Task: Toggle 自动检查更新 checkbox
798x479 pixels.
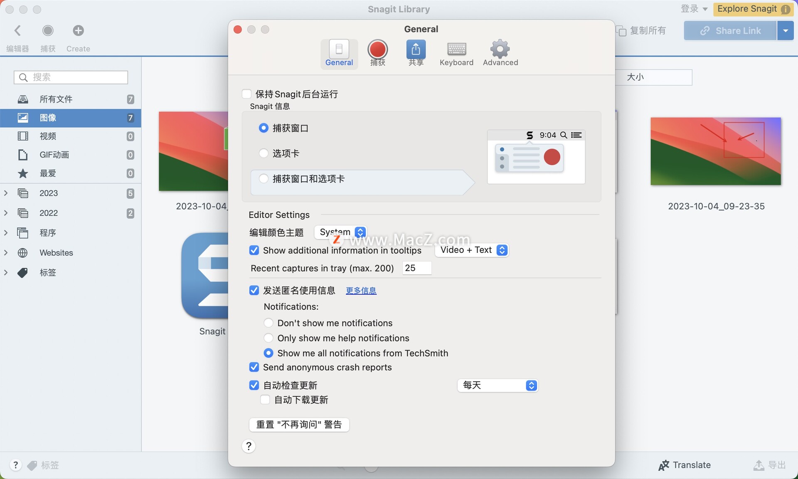Action: pyautogui.click(x=254, y=385)
